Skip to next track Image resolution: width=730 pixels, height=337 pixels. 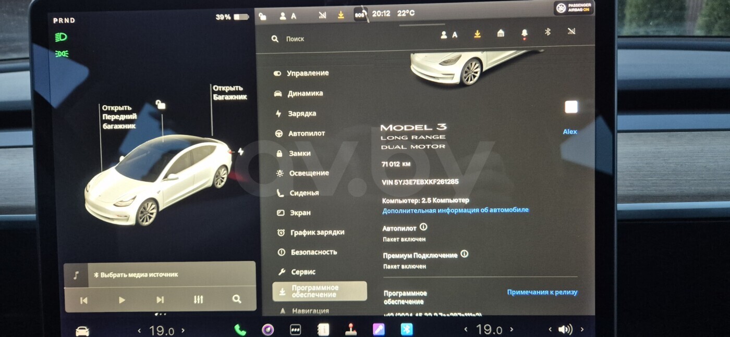click(160, 300)
